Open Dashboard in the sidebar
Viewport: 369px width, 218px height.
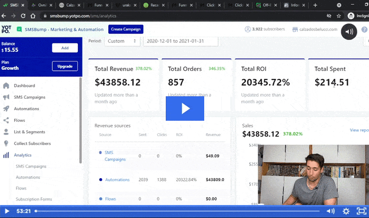[24, 86]
